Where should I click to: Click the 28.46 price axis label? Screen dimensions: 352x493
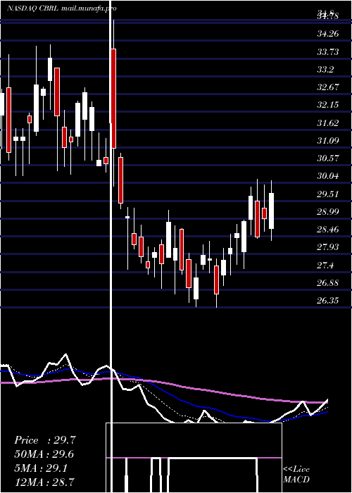tap(328, 230)
